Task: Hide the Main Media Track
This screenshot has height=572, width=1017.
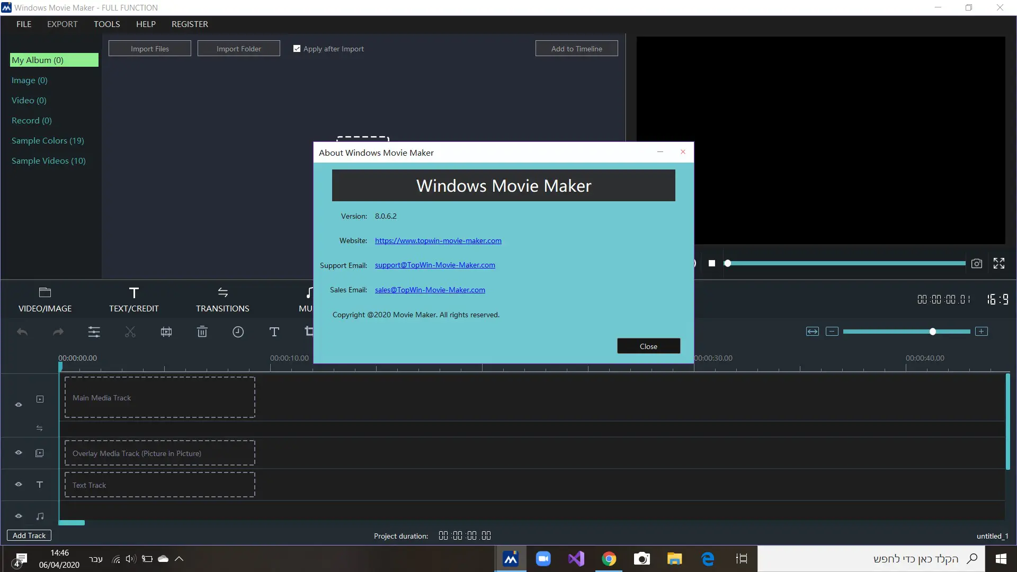Action: click(x=19, y=405)
